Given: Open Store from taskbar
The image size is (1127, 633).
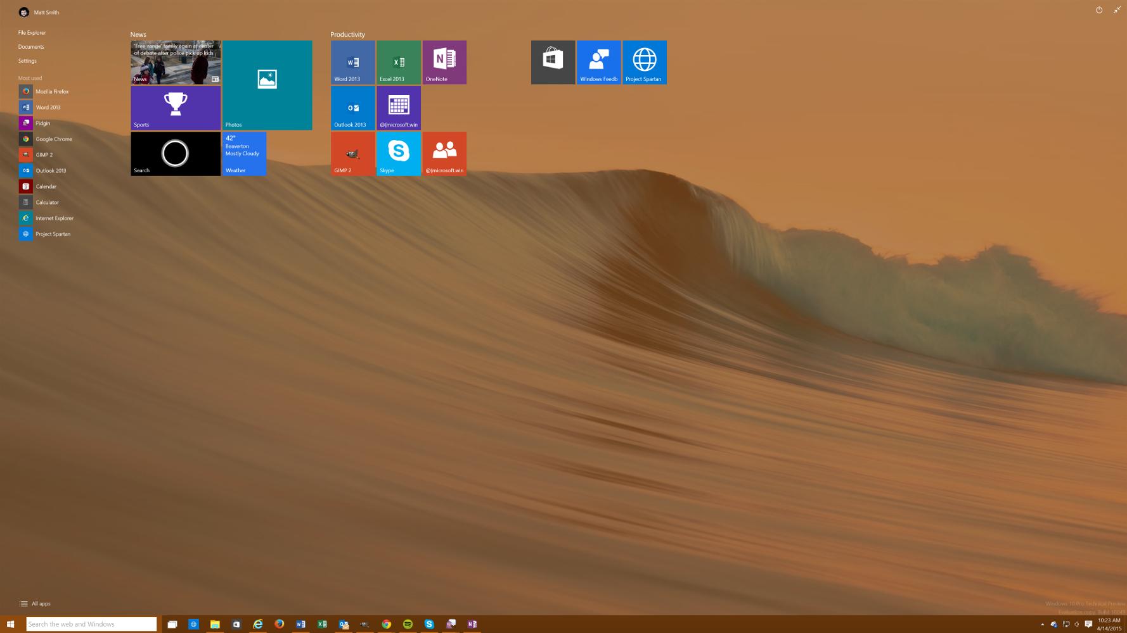Looking at the screenshot, I should [x=236, y=624].
